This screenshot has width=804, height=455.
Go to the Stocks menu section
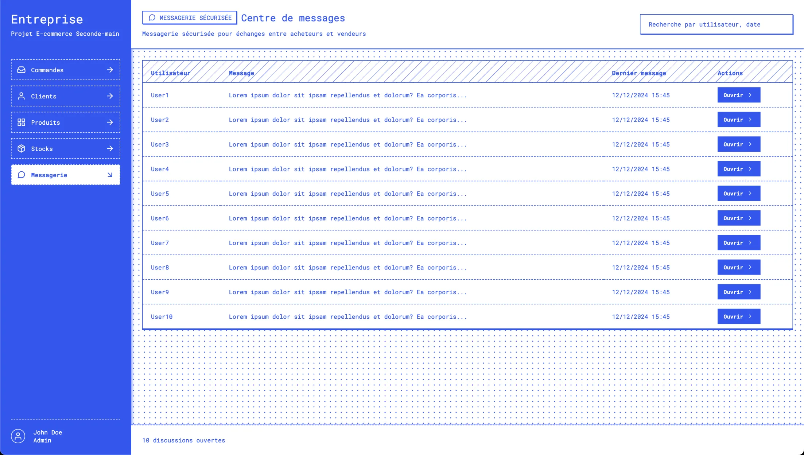66,148
